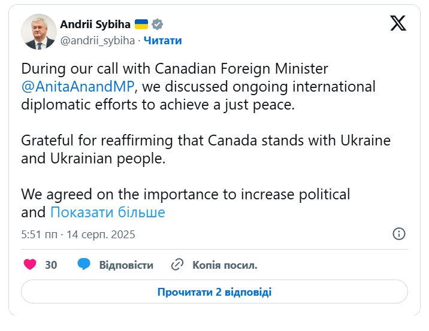The height and width of the screenshot is (331, 429).
Task: Click the X logo icon
Action: [398, 23]
